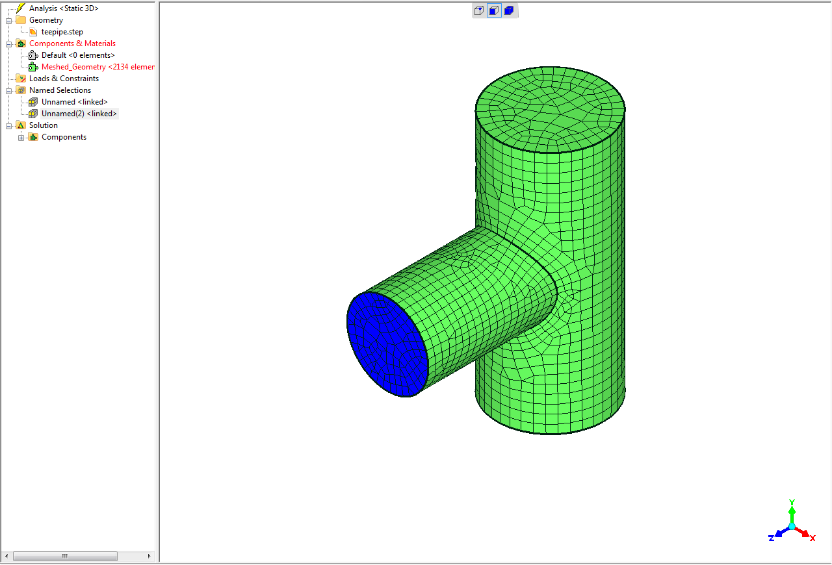
Task: Collapse the Named Selections node
Action: click(9, 90)
